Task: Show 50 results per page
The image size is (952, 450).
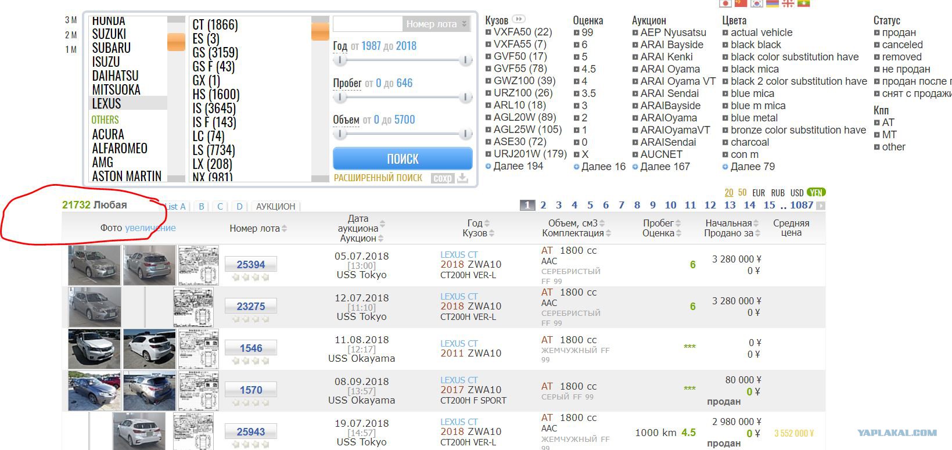Action: tap(742, 193)
